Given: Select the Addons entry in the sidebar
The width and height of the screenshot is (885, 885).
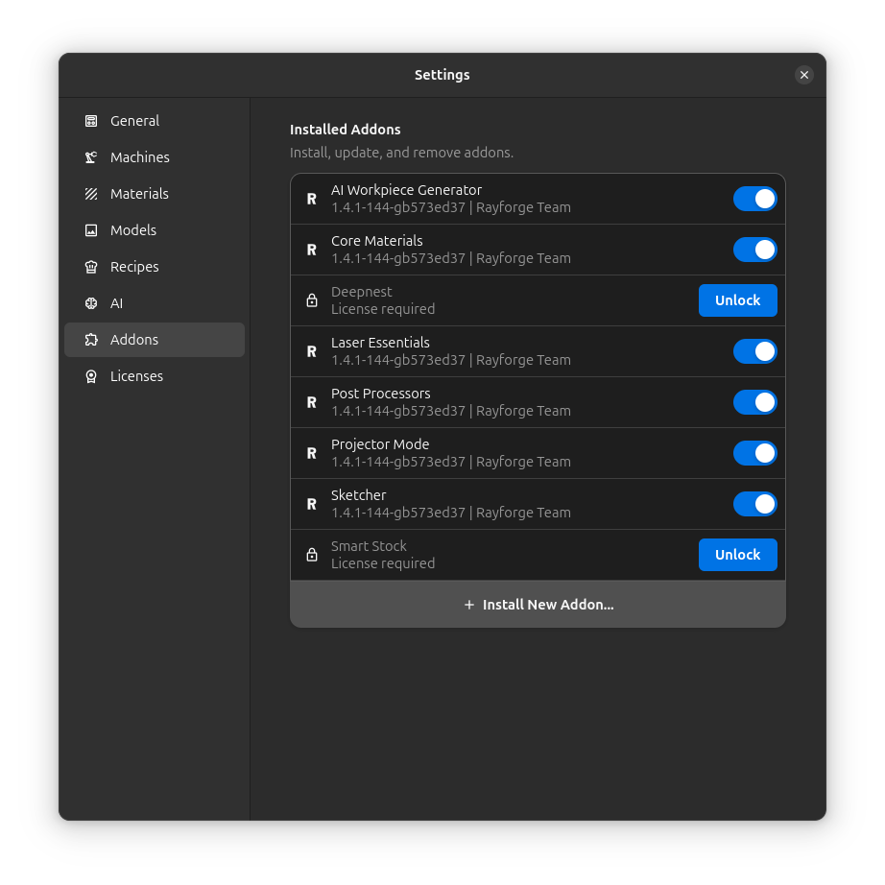Looking at the screenshot, I should [134, 339].
